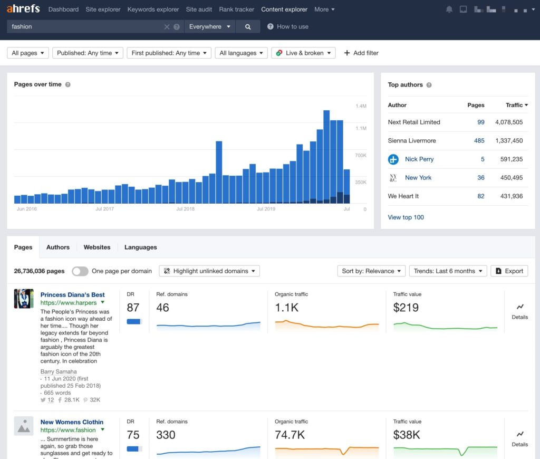Toggle One page per domain switch

(x=80, y=271)
